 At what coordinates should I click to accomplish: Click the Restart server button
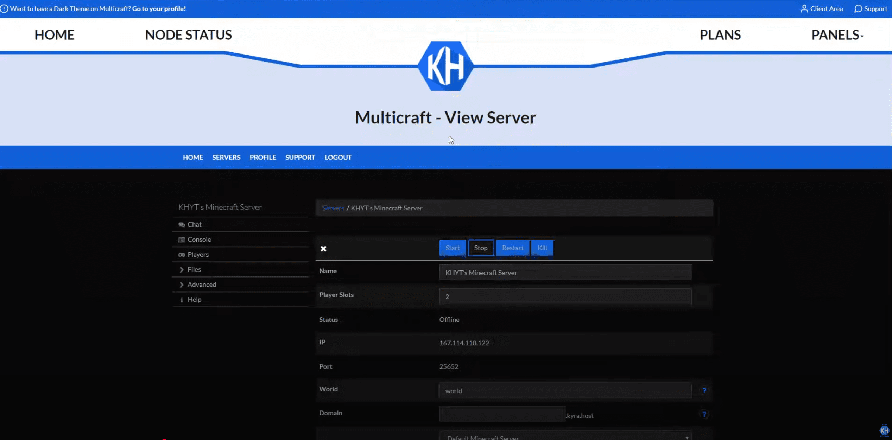click(513, 248)
